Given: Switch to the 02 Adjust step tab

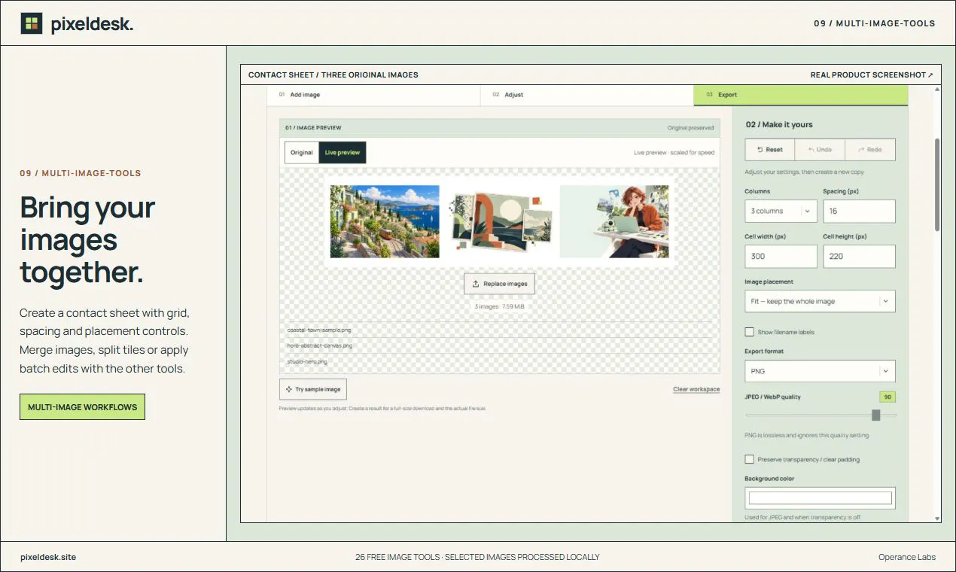Looking at the screenshot, I should [586, 95].
